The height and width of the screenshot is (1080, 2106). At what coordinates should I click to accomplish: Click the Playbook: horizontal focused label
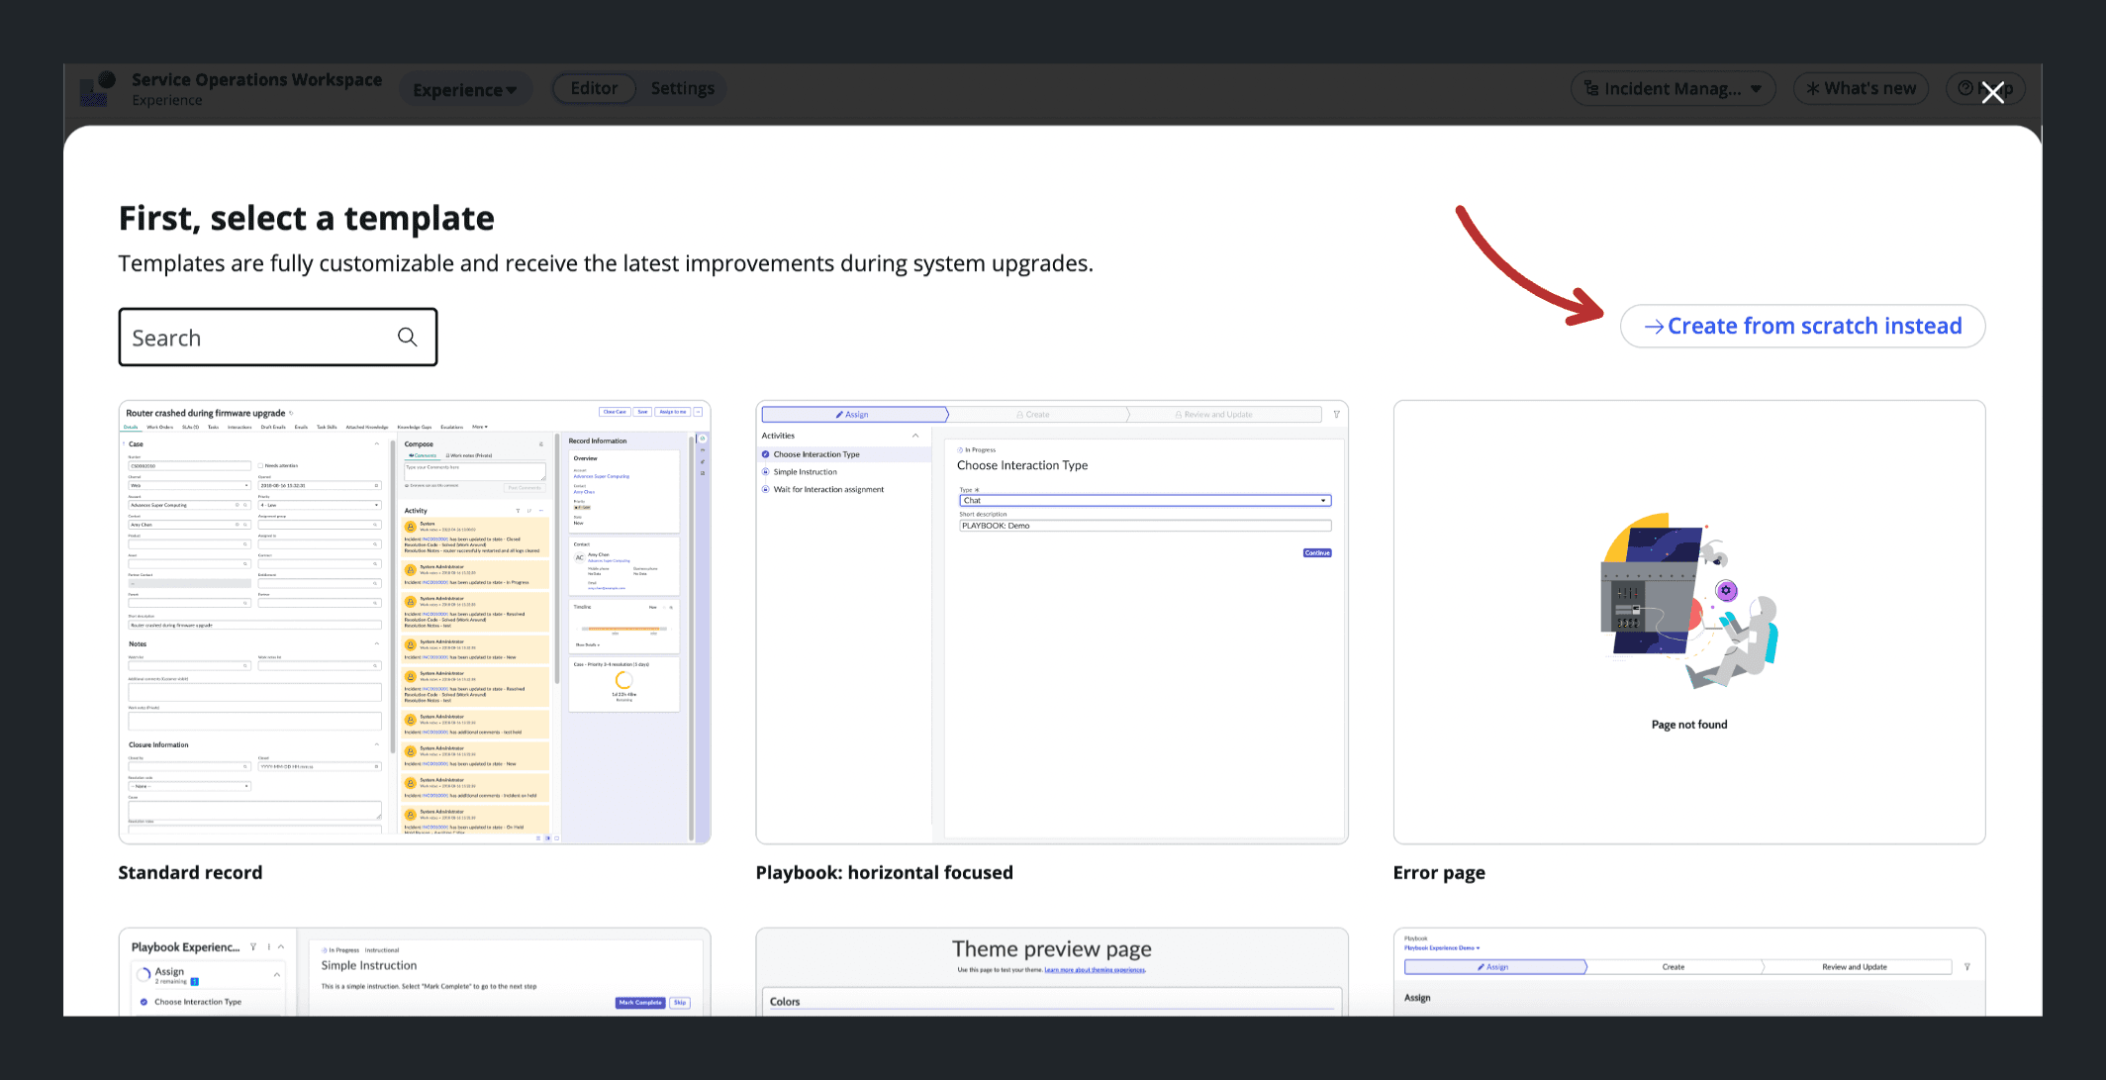[884, 872]
